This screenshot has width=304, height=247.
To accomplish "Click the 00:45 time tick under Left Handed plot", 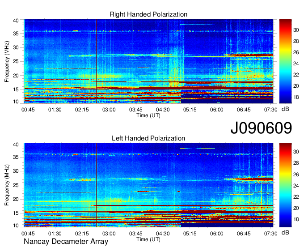I will coord(28,234).
